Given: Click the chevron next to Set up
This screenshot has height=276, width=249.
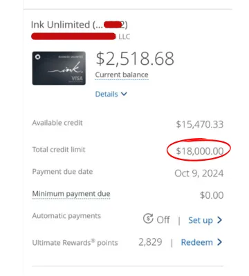Looking at the screenshot, I should coord(219,220).
